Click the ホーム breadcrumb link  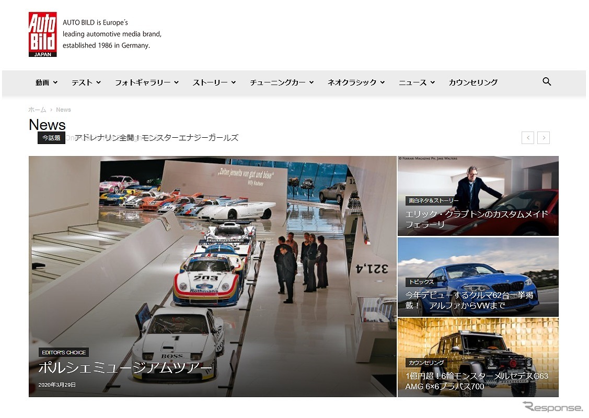coord(37,110)
